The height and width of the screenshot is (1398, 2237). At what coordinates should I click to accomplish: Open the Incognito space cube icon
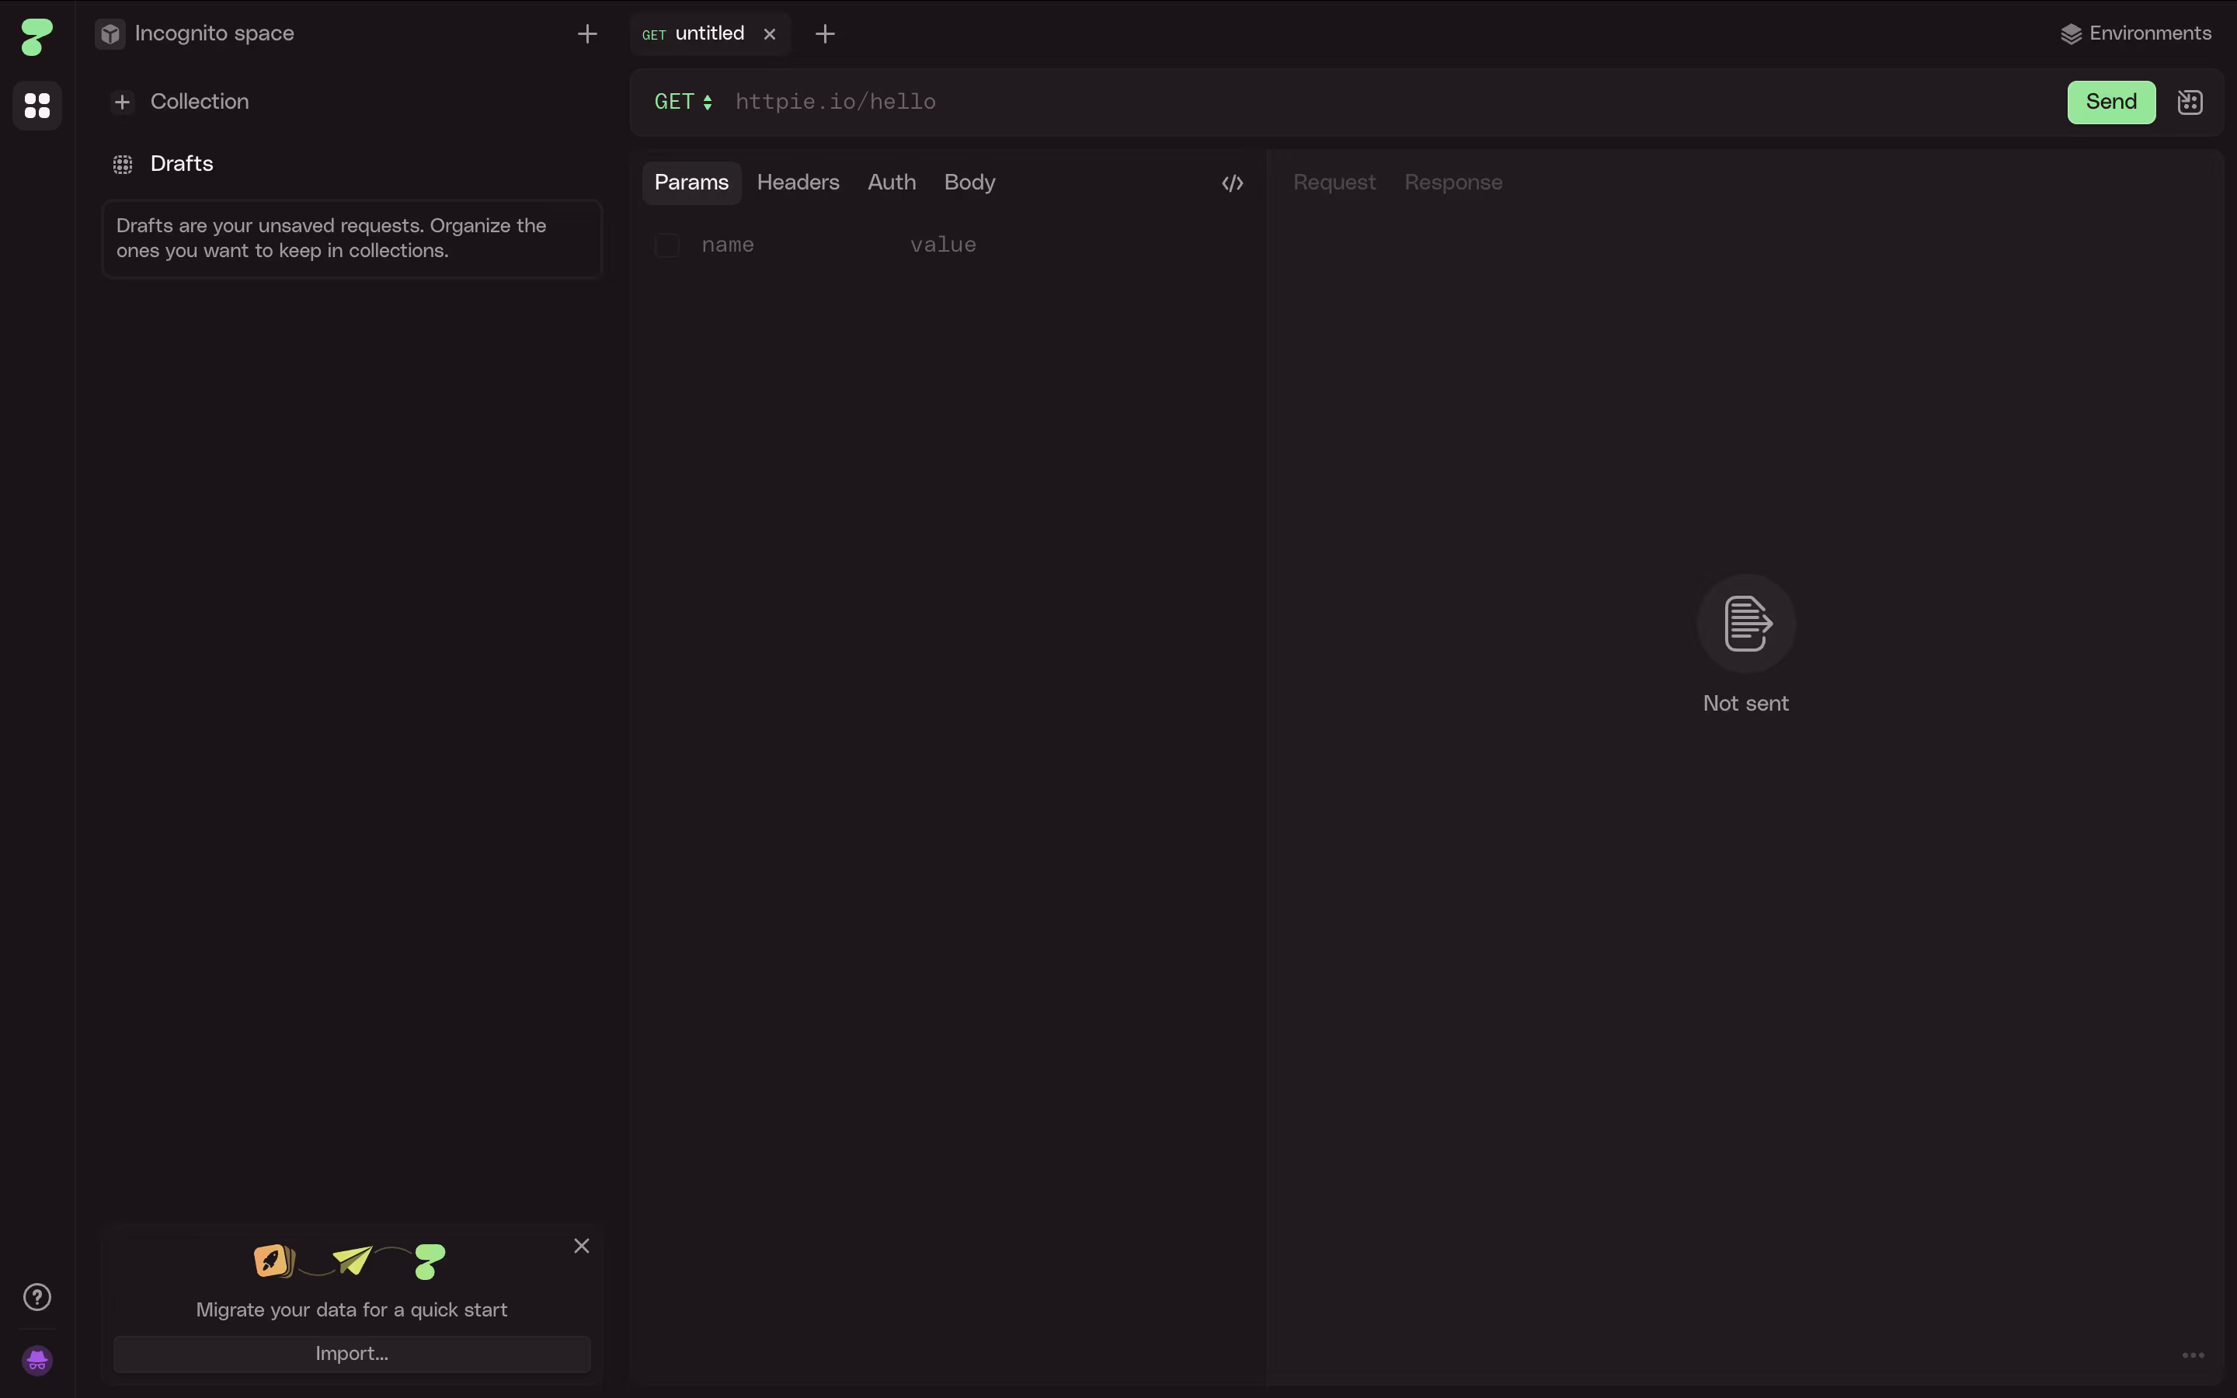pos(110,34)
